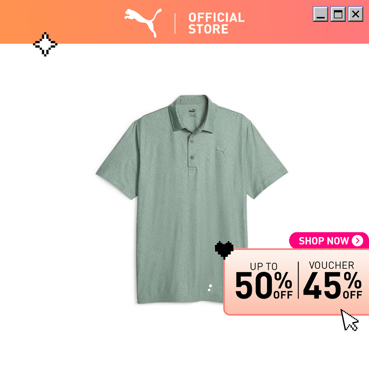This screenshot has width=369, height=369.
Task: Click the small Puma logo on shirt chest
Action: [221, 151]
